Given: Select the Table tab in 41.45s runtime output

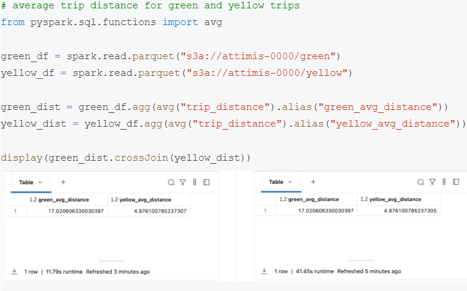Looking at the screenshot, I should point(276,182).
